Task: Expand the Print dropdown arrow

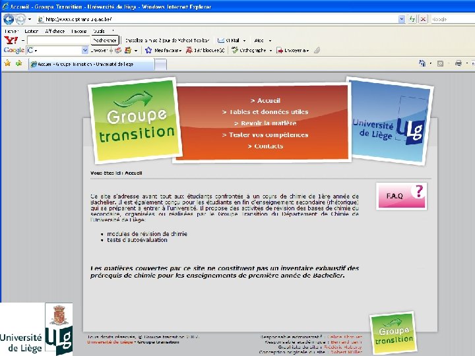Action: click(467, 63)
